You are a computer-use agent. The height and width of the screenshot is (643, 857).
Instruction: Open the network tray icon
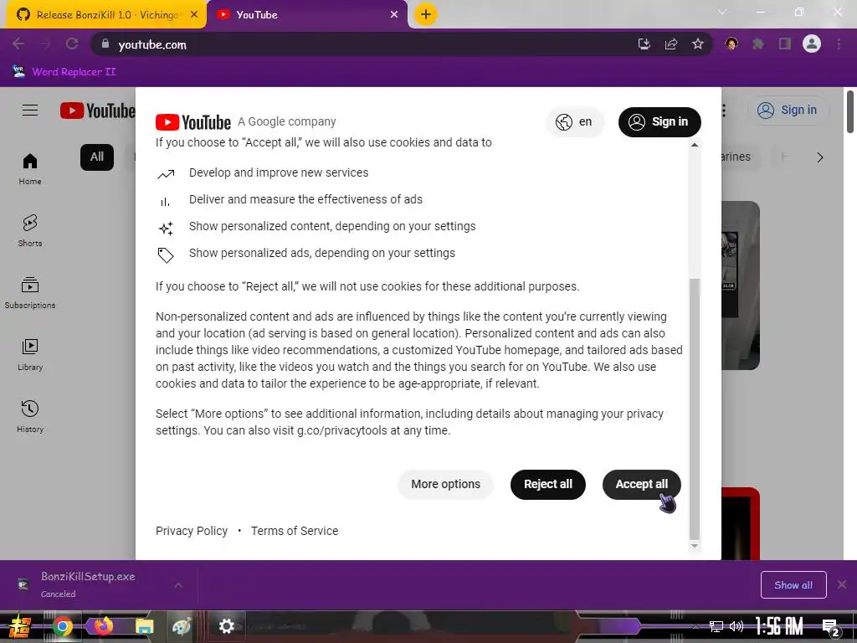716,626
